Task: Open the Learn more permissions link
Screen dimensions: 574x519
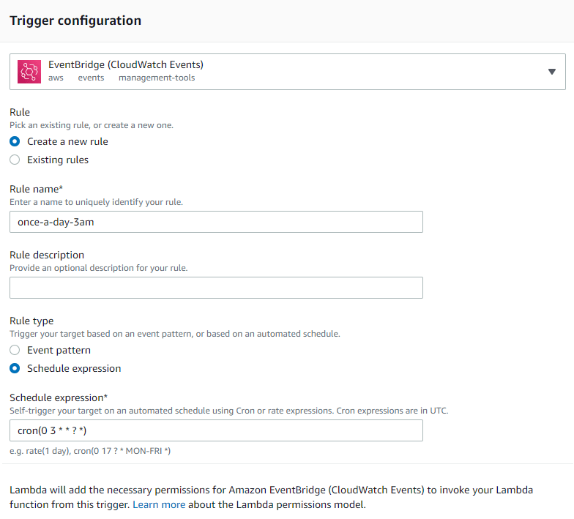Action: [159, 504]
